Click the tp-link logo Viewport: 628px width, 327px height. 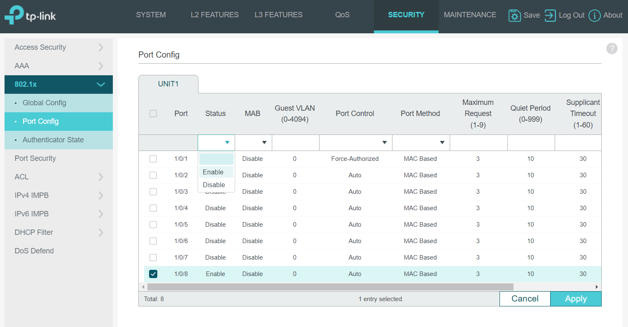[30, 15]
